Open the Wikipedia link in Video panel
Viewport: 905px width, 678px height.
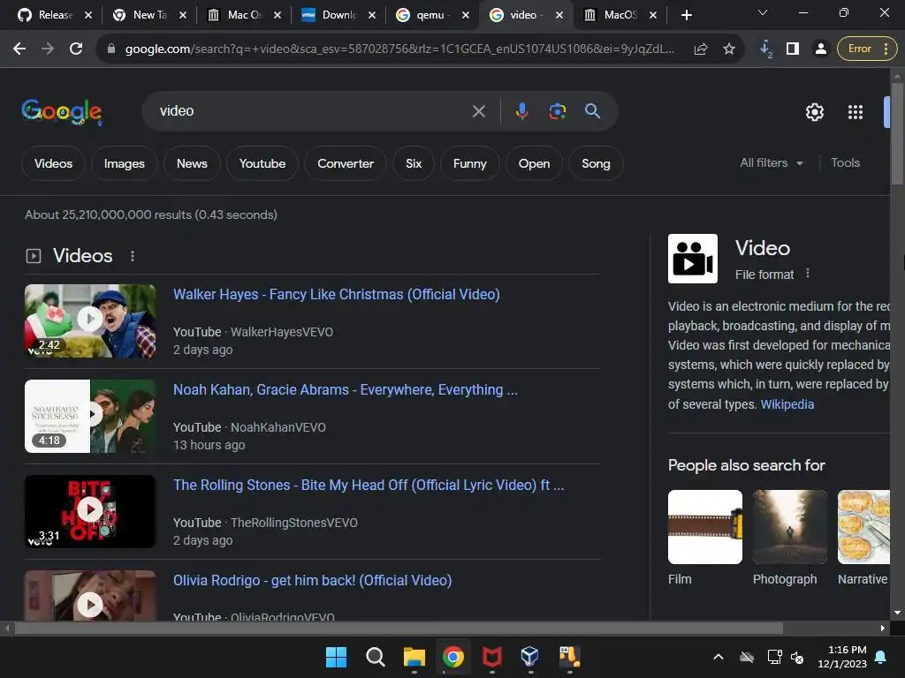pyautogui.click(x=787, y=404)
